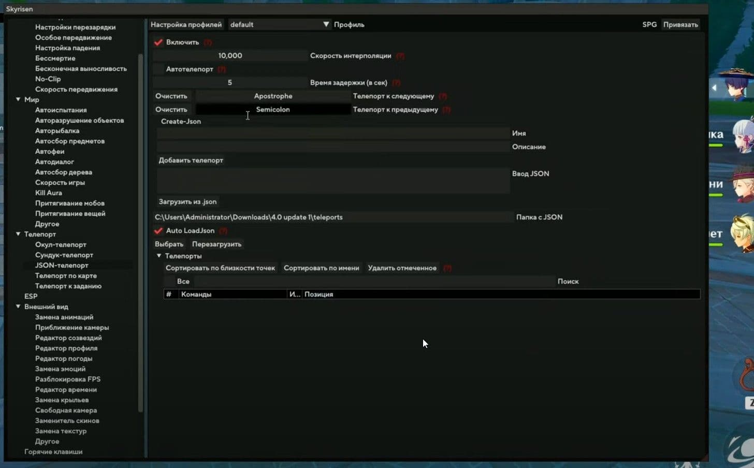Screen dimensions: 754x468
Task: Toggle the Включить checkbox
Action: 158,42
